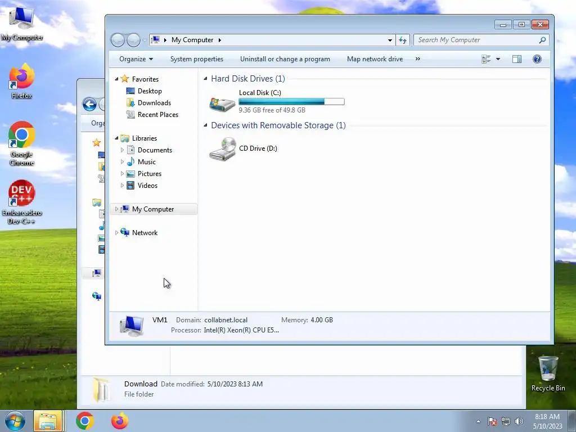The width and height of the screenshot is (576, 432).
Task: Open the Local Disk (C:) drive icon
Action: pos(222,103)
